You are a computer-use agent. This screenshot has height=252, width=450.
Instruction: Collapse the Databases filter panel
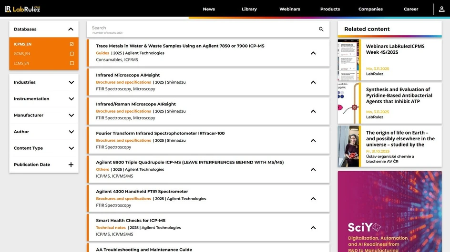(71, 29)
